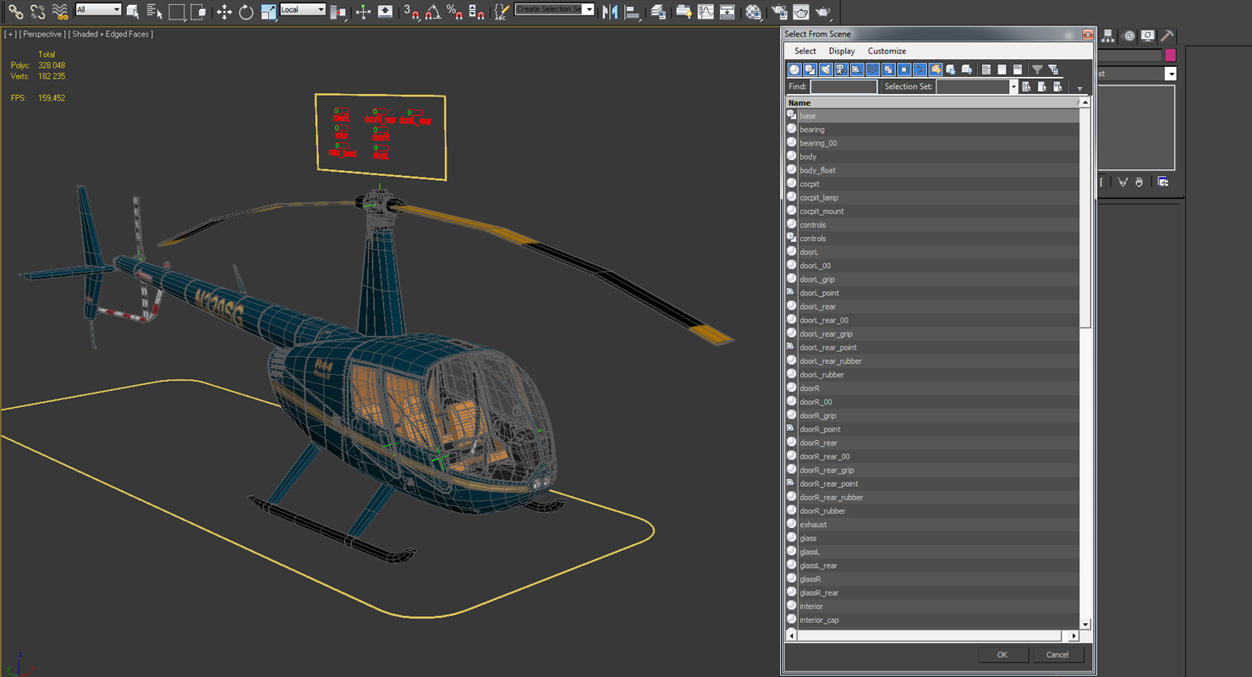Click Cancel in Select From Scene
Image resolution: width=1252 pixels, height=677 pixels.
pyautogui.click(x=1057, y=655)
